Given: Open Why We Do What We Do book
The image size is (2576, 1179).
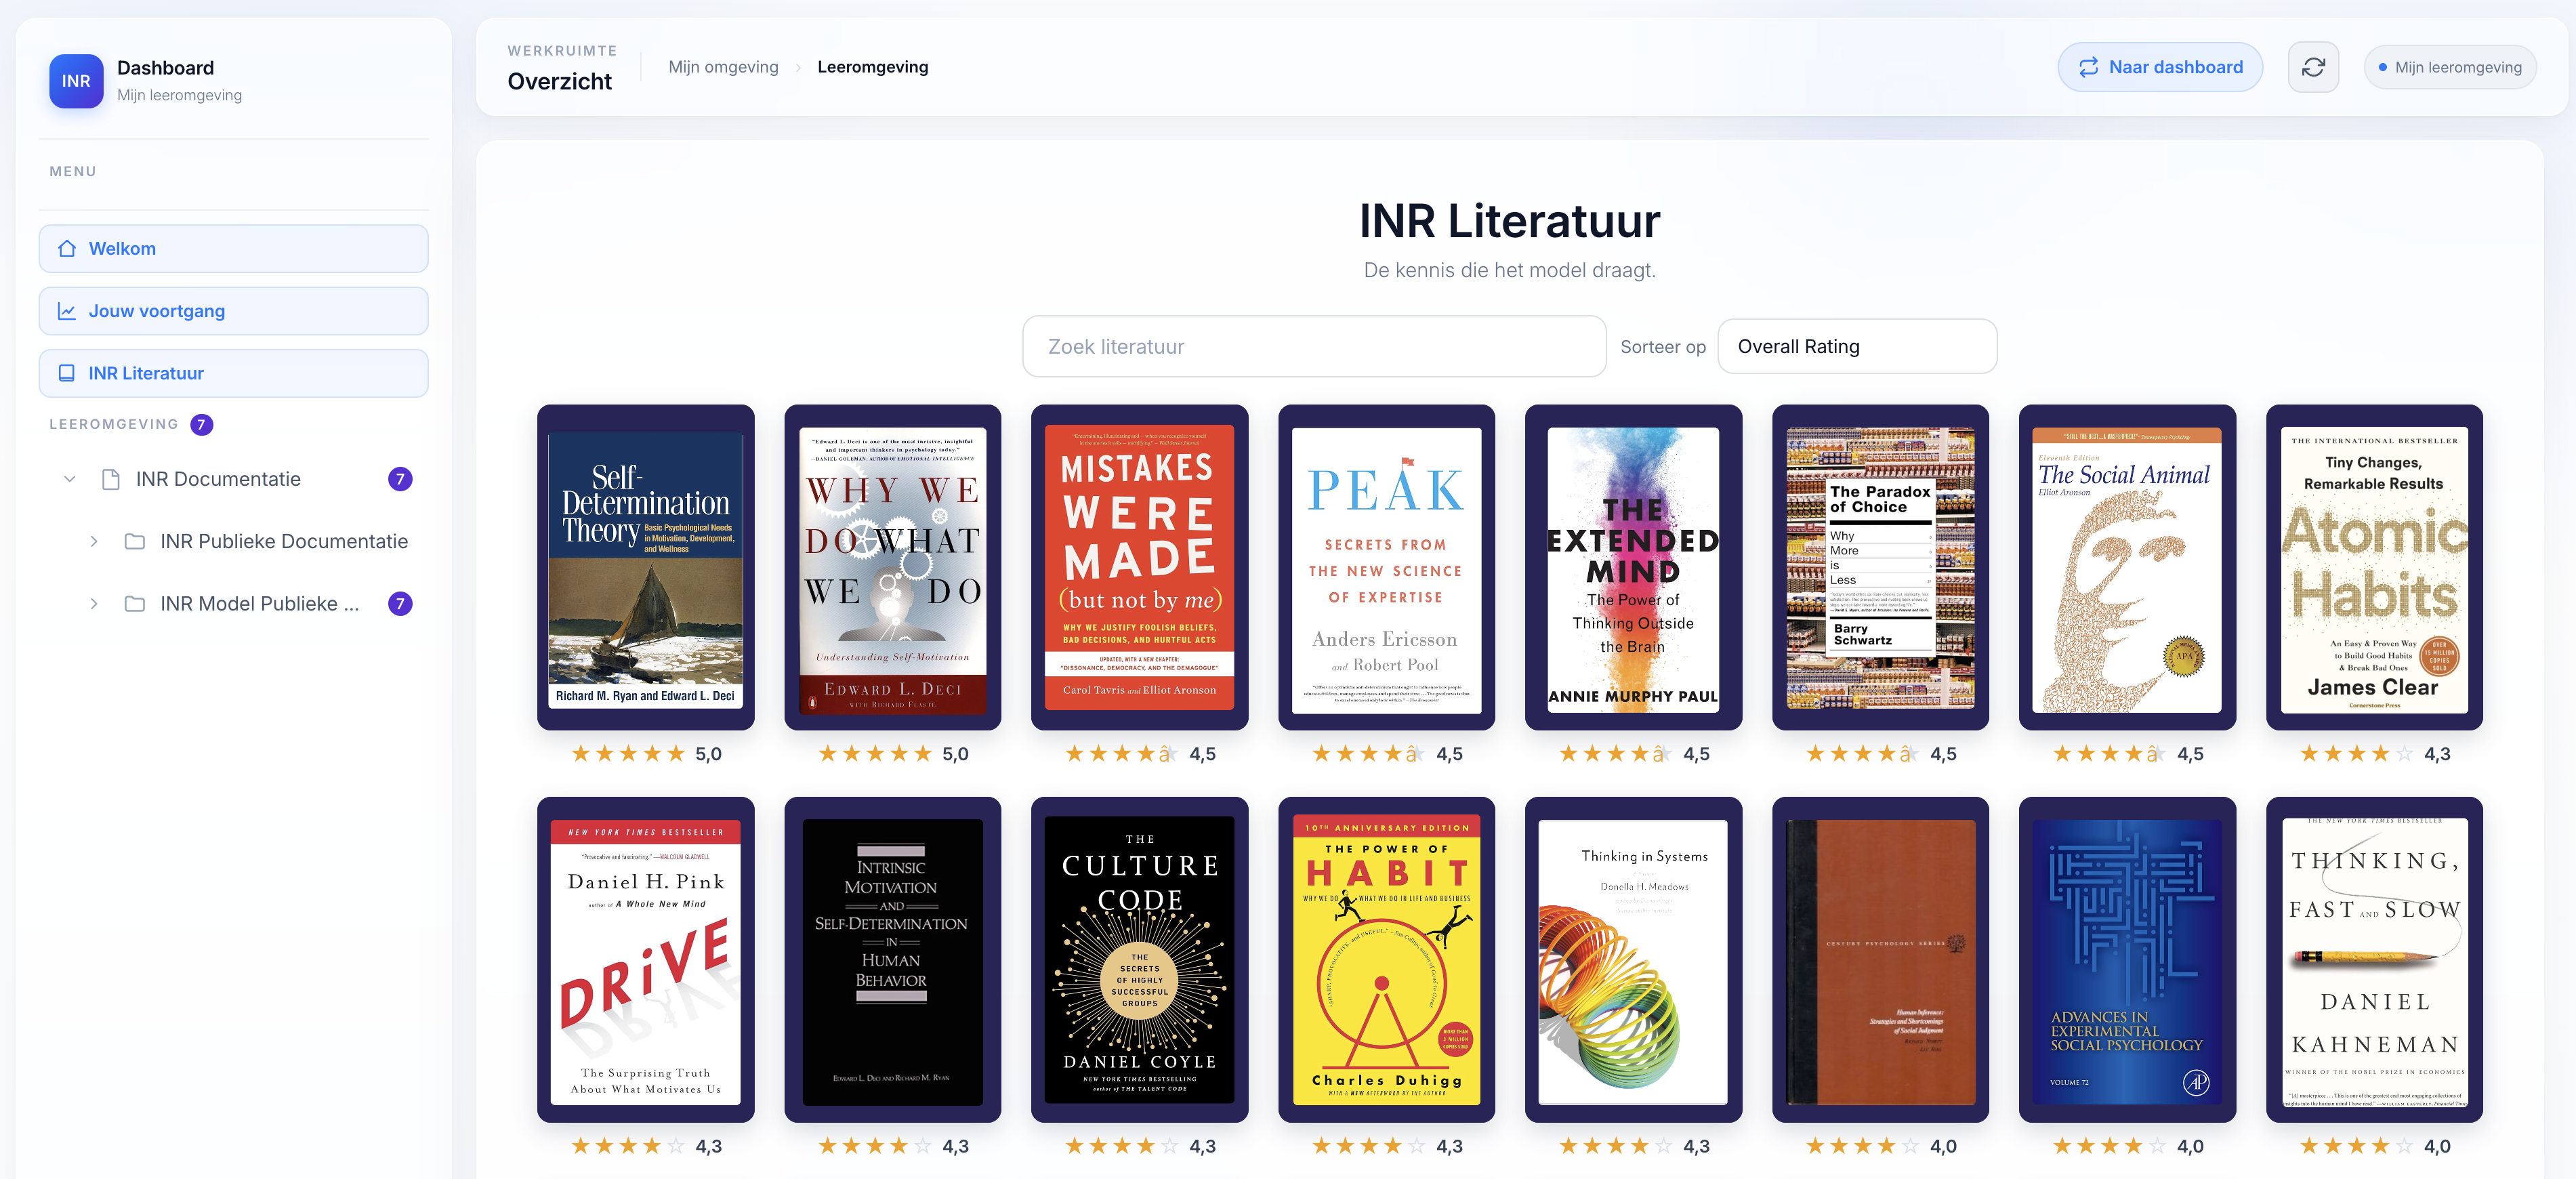Looking at the screenshot, I should [x=893, y=567].
